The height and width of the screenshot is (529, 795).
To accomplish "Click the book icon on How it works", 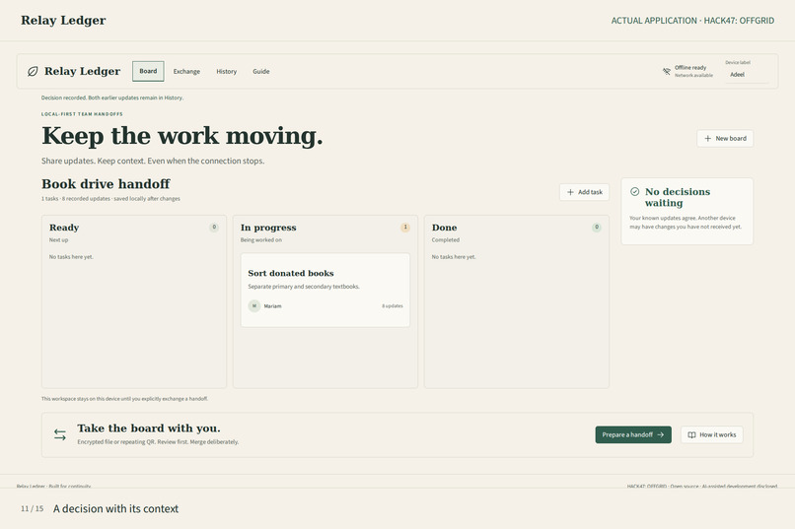I will tap(691, 434).
